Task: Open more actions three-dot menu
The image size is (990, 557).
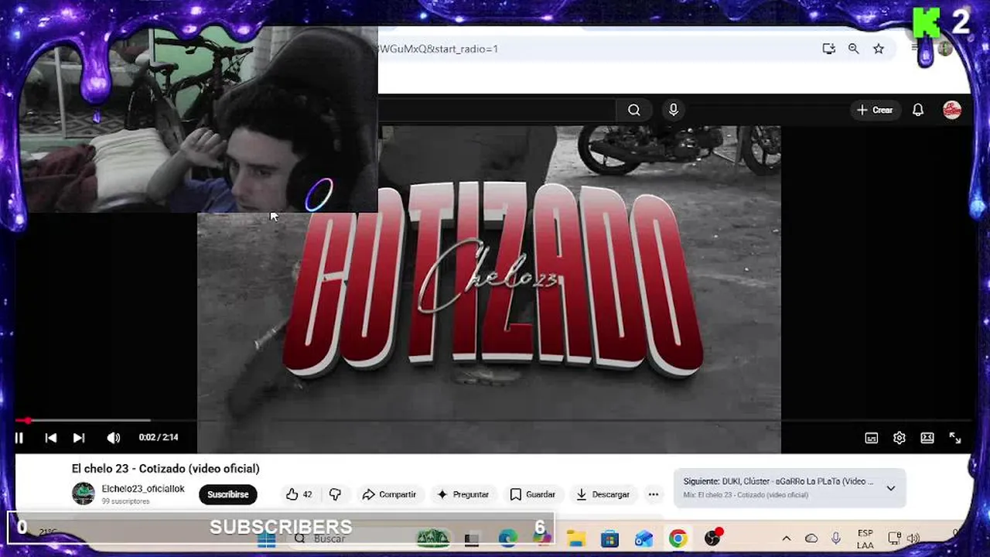Action: coord(654,494)
